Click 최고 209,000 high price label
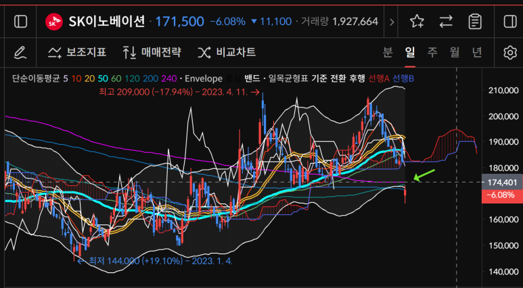 pyautogui.click(x=179, y=92)
